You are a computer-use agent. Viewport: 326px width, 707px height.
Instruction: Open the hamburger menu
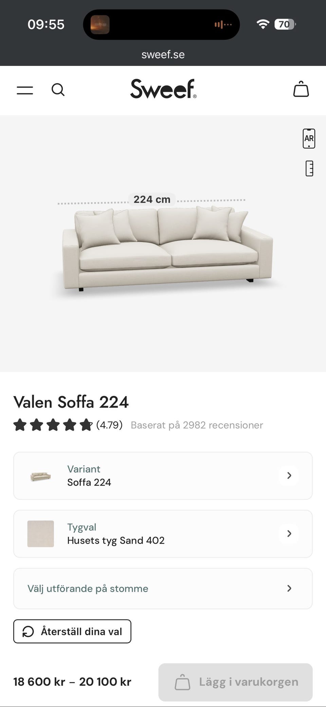click(x=25, y=90)
